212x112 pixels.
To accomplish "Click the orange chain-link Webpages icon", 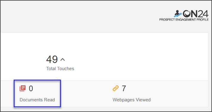I will (x=116, y=88).
